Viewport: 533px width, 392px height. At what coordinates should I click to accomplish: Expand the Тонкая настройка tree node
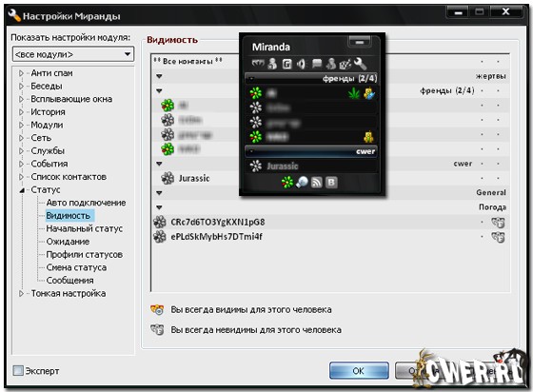coord(21,293)
